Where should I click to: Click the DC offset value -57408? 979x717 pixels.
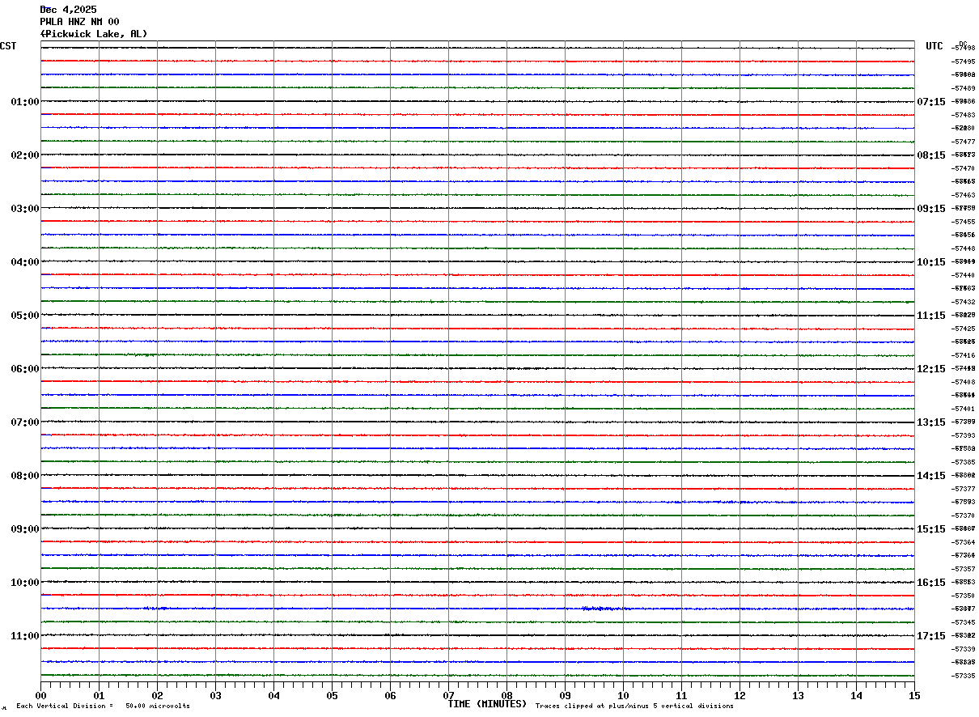pos(964,382)
